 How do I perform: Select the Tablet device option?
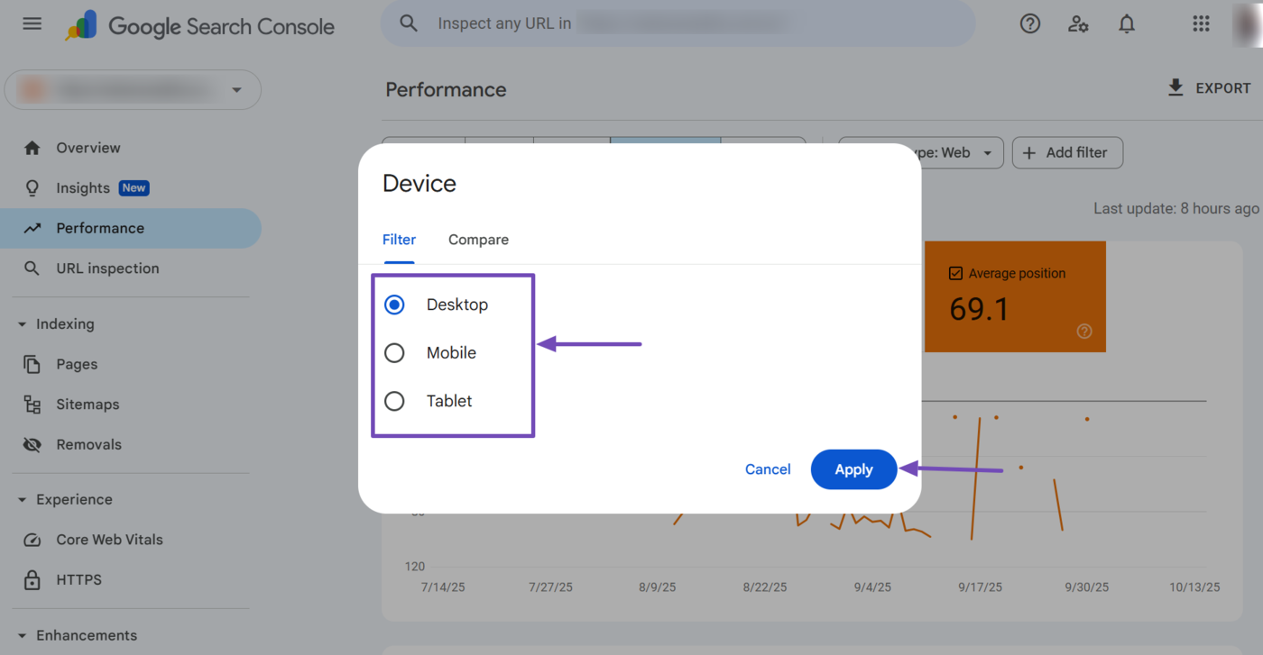click(x=394, y=401)
